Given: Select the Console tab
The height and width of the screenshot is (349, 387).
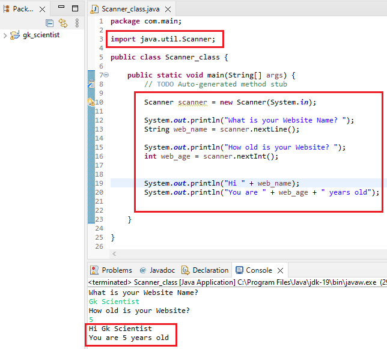Looking at the screenshot, I should coord(259,270).
